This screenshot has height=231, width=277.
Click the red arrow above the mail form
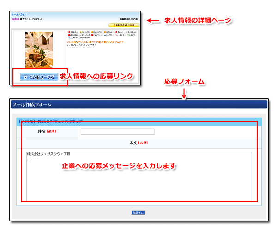[184, 94]
